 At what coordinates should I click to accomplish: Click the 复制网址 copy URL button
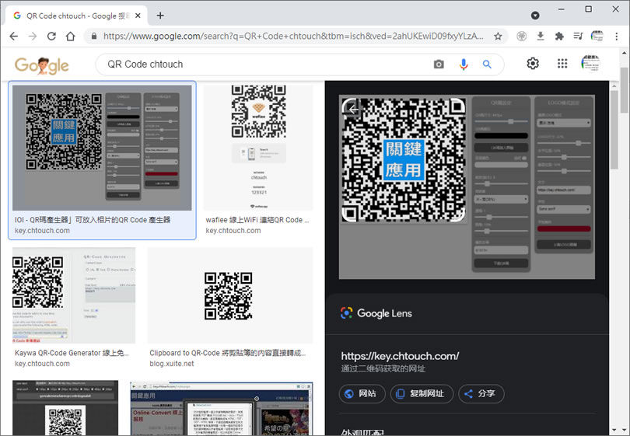[x=422, y=393]
